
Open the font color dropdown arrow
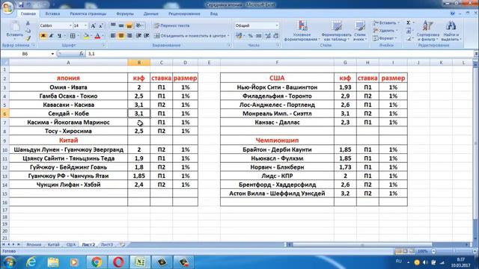tap(103, 36)
